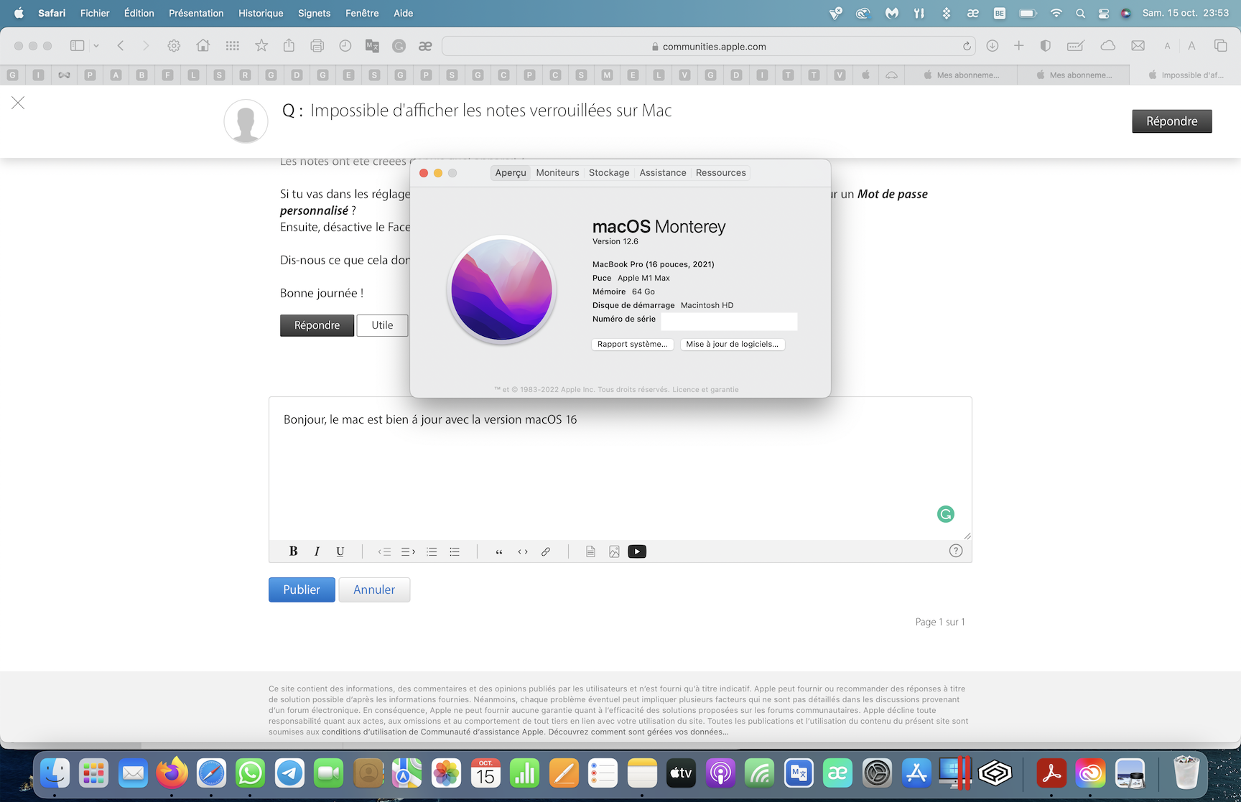Open the home page in Safari
The height and width of the screenshot is (802, 1241).
pos(203,46)
